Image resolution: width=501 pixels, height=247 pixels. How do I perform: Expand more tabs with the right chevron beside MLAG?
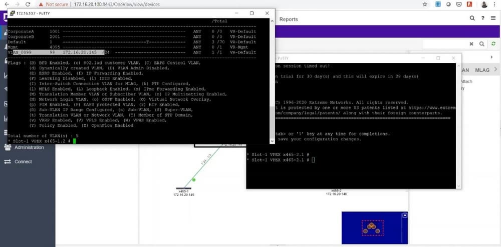(496, 69)
